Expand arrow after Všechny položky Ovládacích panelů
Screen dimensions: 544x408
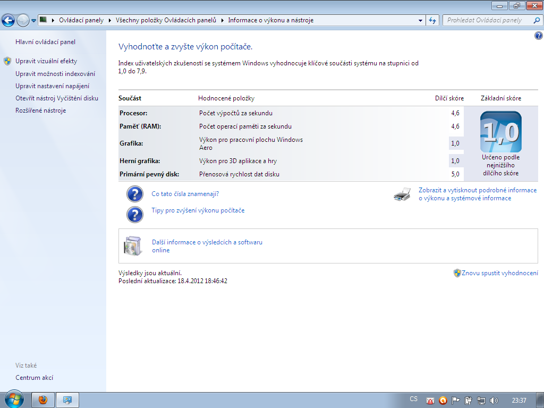point(222,20)
